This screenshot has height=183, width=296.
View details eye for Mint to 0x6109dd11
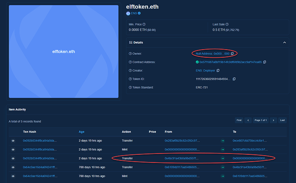(13, 176)
